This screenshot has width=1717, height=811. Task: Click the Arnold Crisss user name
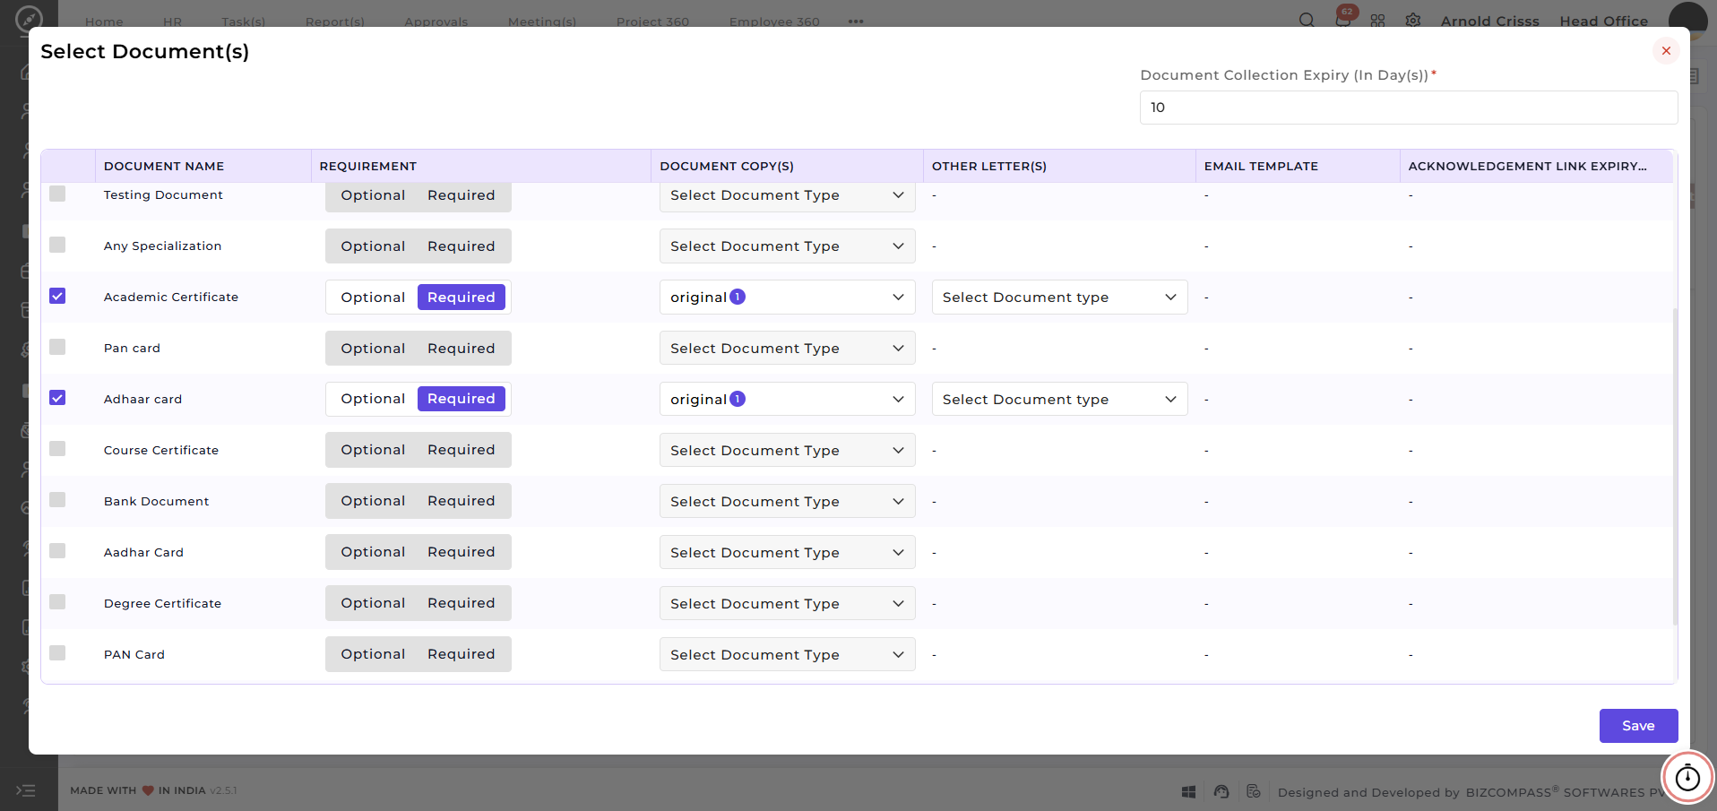click(1489, 21)
